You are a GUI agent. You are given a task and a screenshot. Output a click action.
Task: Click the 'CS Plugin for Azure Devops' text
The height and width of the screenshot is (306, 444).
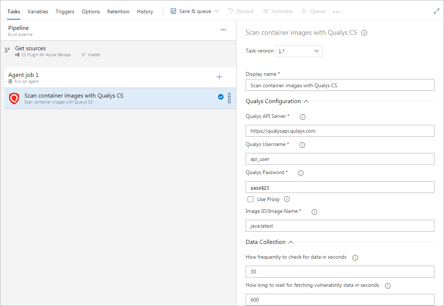[46, 55]
